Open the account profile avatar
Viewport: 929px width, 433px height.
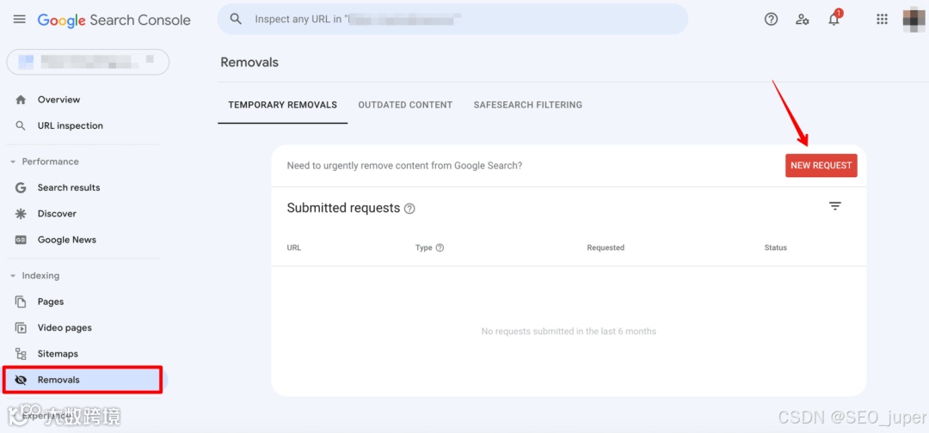pyautogui.click(x=913, y=20)
